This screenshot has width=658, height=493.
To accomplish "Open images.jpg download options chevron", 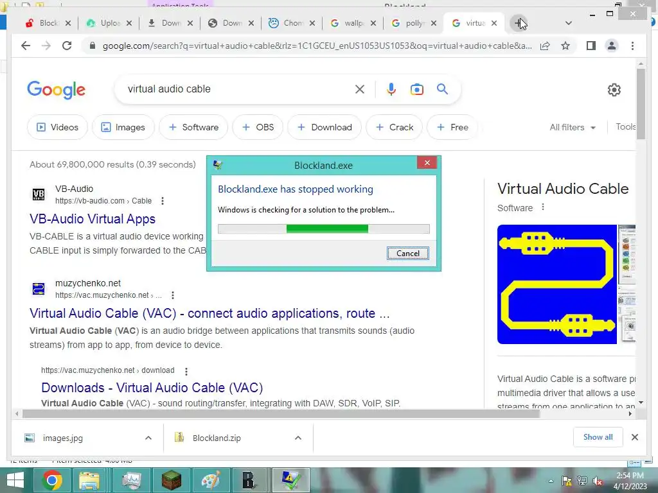I will [x=148, y=438].
